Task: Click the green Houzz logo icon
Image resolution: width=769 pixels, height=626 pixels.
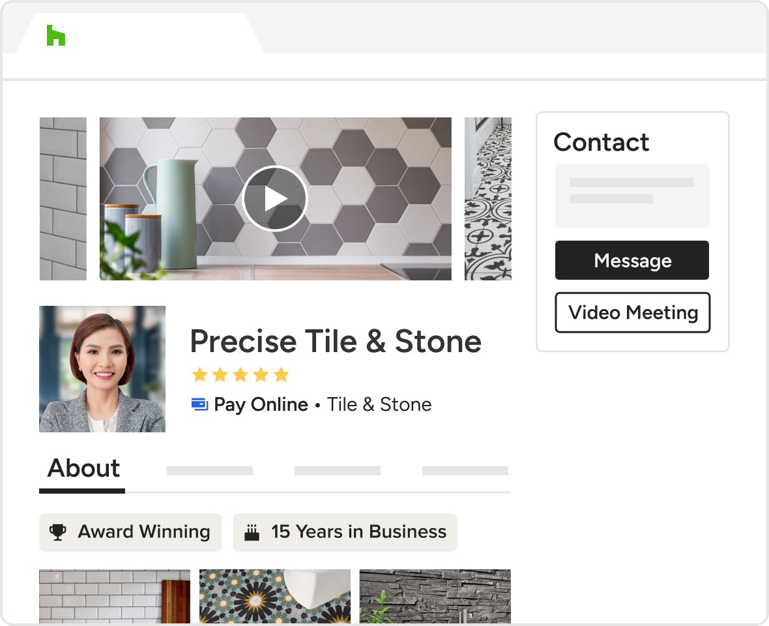Action: click(x=56, y=35)
